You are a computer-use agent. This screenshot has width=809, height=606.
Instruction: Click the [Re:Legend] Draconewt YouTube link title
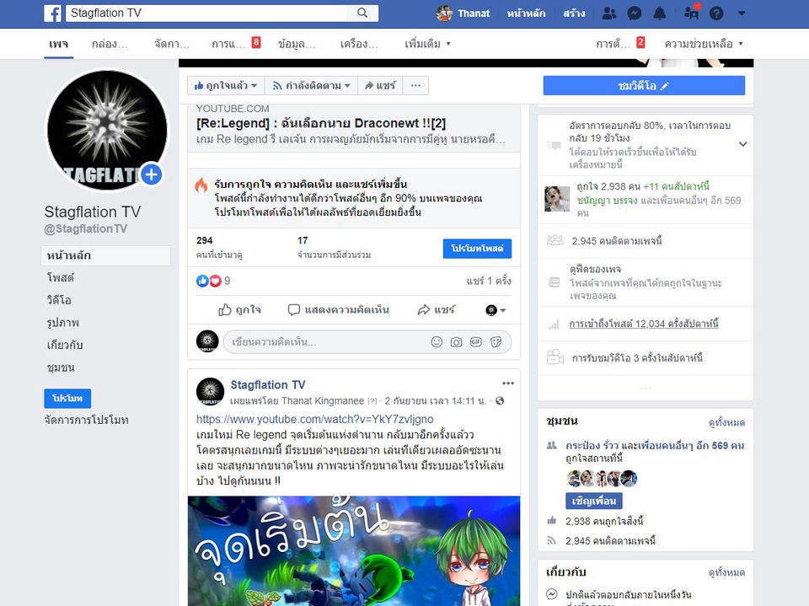tap(321, 123)
